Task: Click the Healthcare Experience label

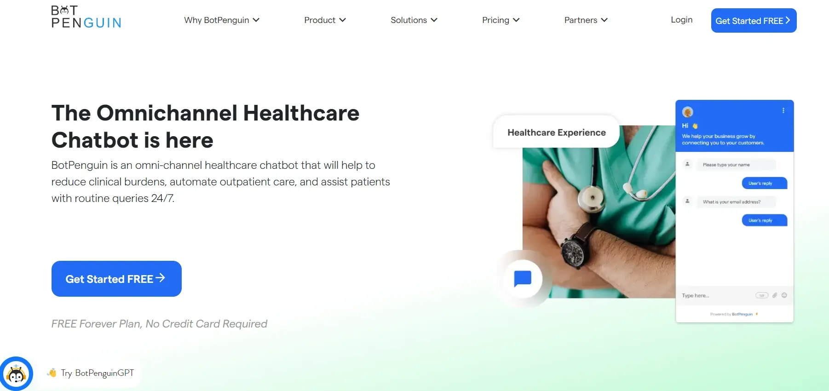Action: tap(556, 132)
